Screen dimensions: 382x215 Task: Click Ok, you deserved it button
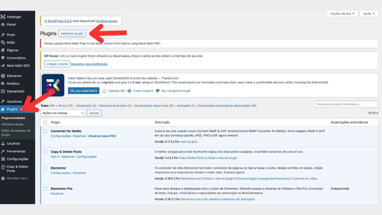pos(84,91)
